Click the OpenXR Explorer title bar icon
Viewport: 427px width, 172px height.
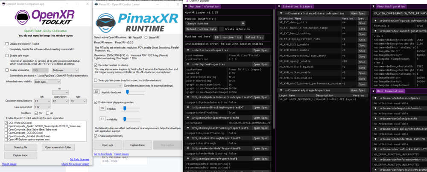(187, 1)
